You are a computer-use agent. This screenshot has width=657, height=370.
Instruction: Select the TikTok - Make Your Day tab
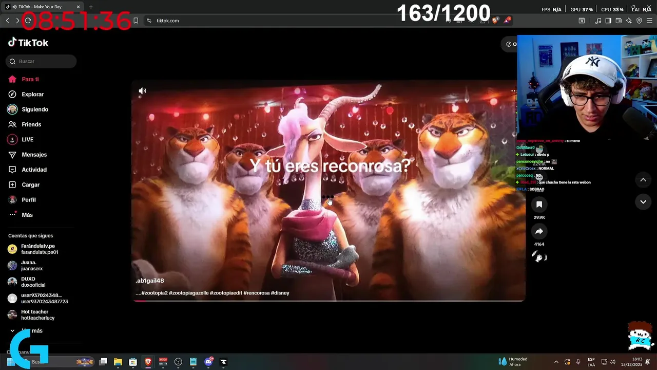point(43,7)
